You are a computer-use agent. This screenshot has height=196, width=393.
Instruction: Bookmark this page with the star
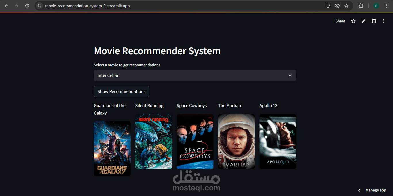point(346,6)
